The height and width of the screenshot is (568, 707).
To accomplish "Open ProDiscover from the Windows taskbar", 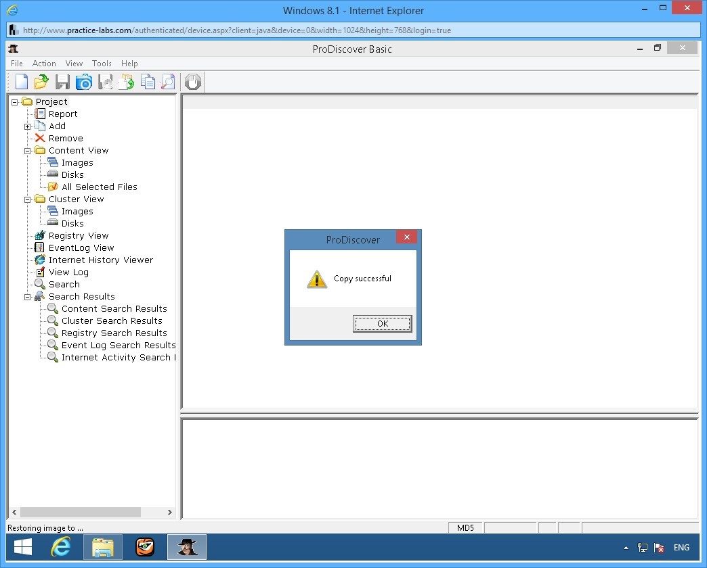I will tap(187, 547).
